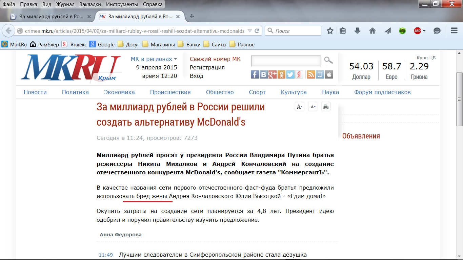This screenshot has width=463, height=260.
Task: Bookmark this page with the star icon
Action: tap(330, 31)
